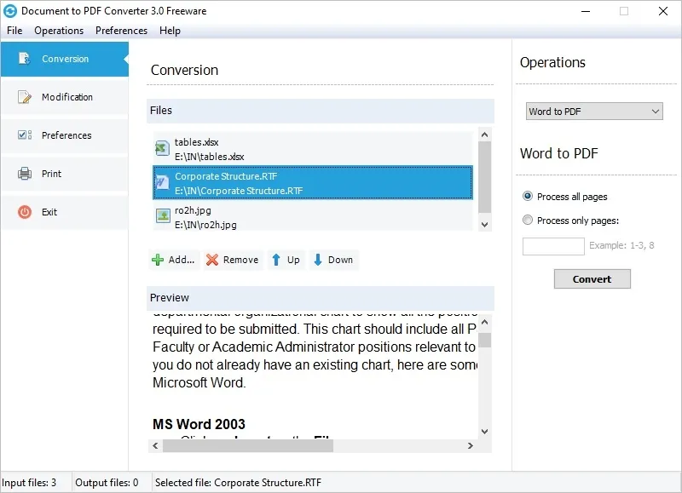Select the Print printer icon in sidebar
Viewport: 682px width, 493px height.
pyautogui.click(x=21, y=174)
